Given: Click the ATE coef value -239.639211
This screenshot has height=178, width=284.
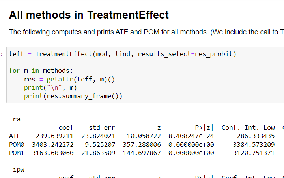Looking at the screenshot, I should click(52, 136).
